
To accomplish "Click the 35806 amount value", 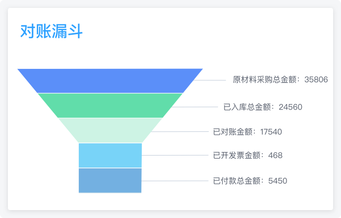I will pos(316,80).
